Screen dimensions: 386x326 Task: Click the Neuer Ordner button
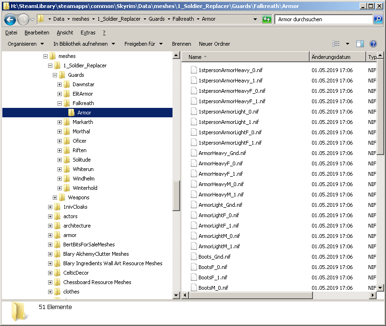click(214, 44)
